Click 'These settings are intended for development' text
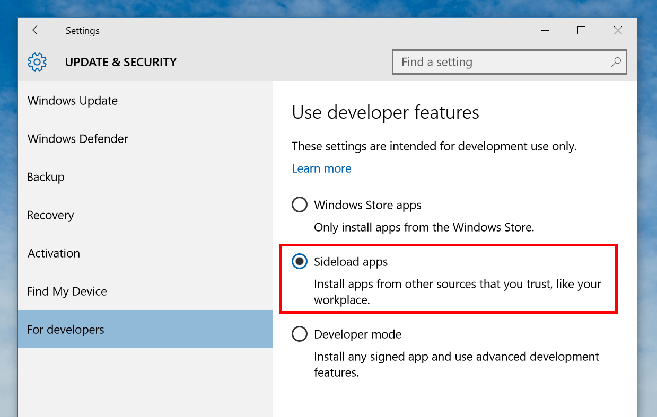The height and width of the screenshot is (417, 657). [434, 146]
